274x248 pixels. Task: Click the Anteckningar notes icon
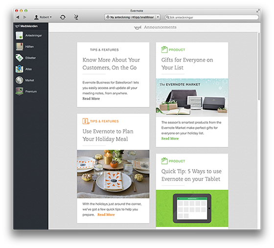19,35
